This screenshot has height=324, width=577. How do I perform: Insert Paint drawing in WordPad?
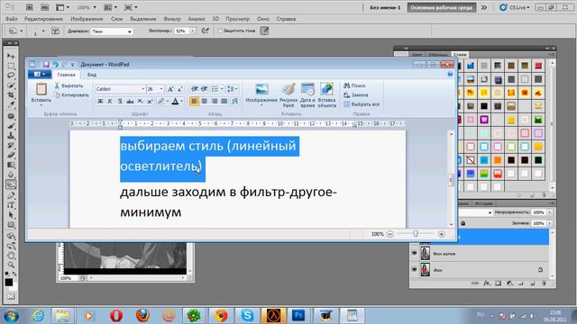(288, 95)
